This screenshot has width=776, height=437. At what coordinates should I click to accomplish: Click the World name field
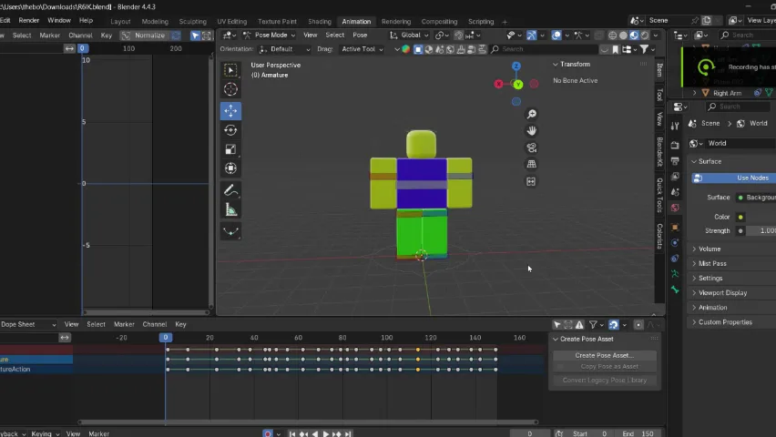(740, 144)
